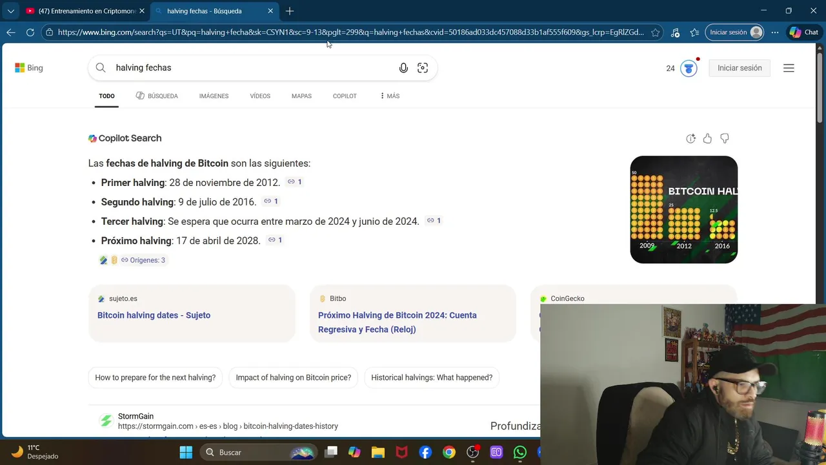Open the tab search dropdown arrow

10,11
